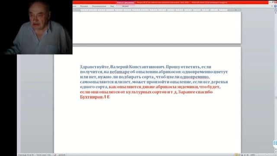Open the TeamViewer side panel icon
This screenshot has height=156, width=277.
[x=275, y=143]
